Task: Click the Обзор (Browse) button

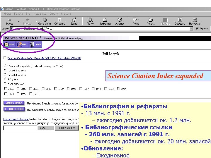Action: click(46, 128)
